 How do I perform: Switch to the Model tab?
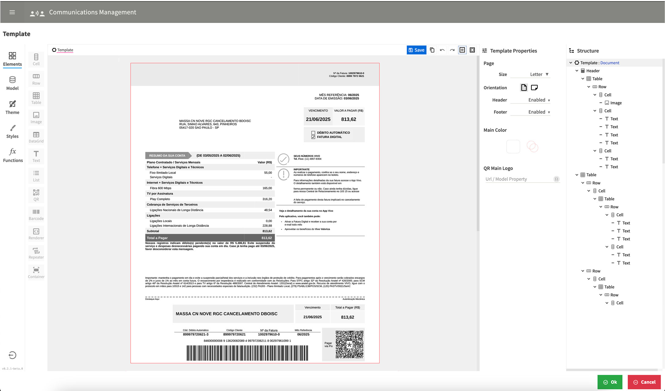pyautogui.click(x=12, y=83)
